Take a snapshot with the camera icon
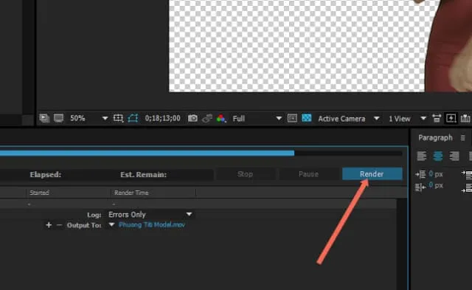This screenshot has height=290, width=472. 192,118
